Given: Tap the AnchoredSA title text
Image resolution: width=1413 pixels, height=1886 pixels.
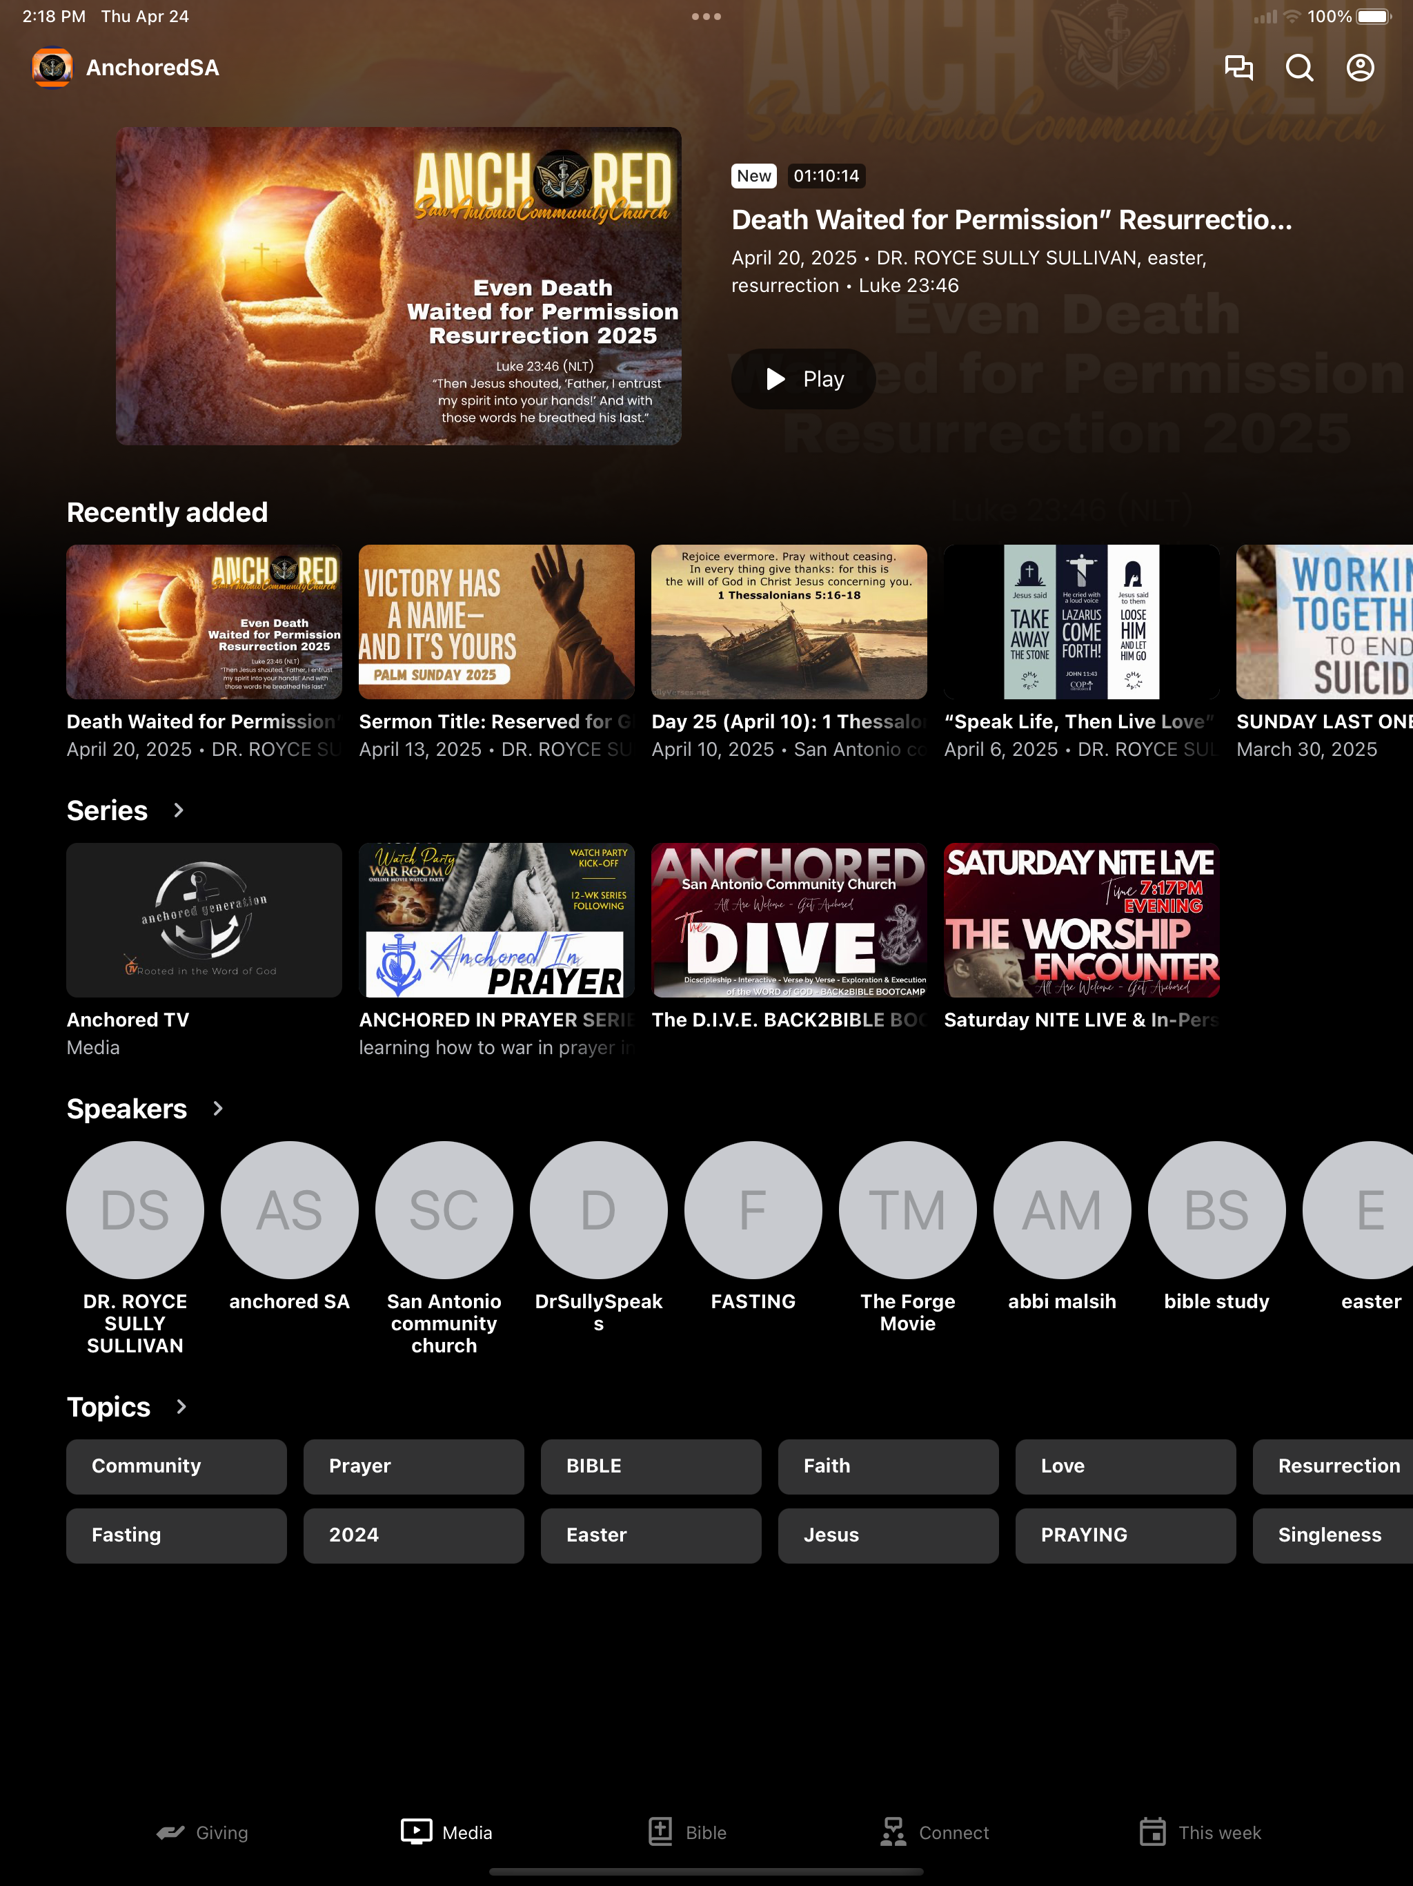Looking at the screenshot, I should (x=152, y=68).
